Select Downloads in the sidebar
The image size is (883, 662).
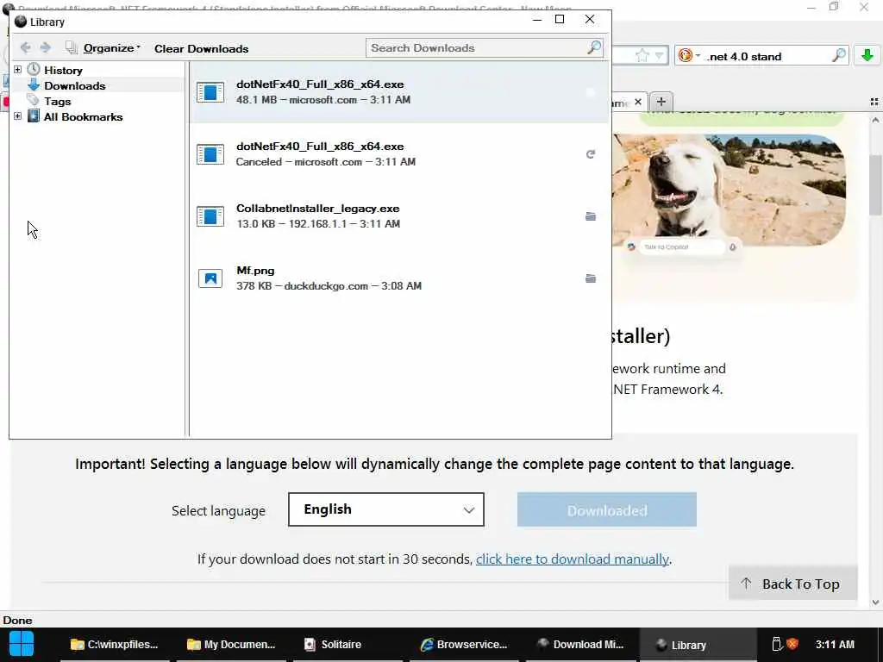pyautogui.click(x=75, y=85)
